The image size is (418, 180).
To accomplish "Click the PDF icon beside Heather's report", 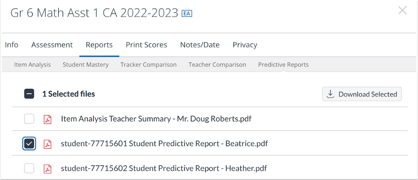I will click(x=47, y=169).
